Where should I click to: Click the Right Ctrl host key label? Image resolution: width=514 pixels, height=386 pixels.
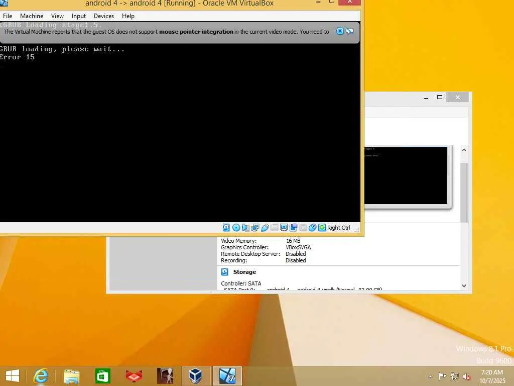click(x=339, y=228)
